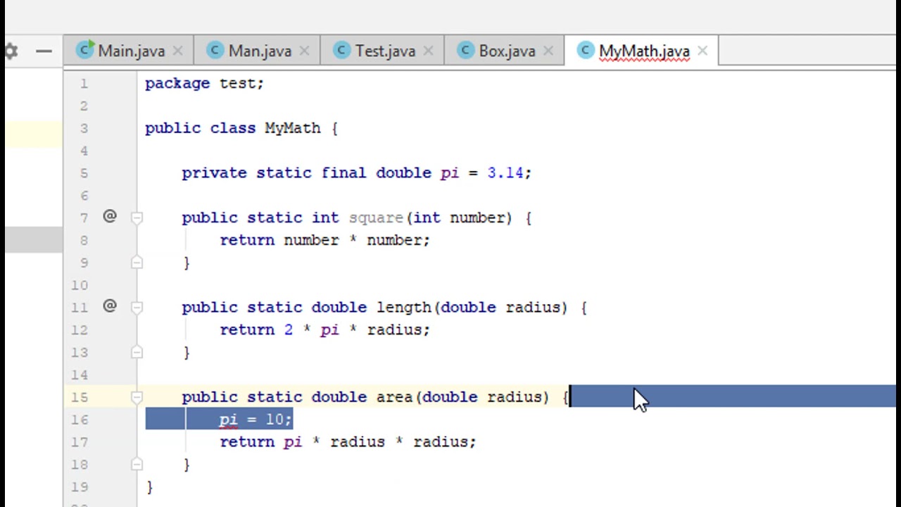Collapse the length method at line 11
Image resolution: width=901 pixels, height=507 pixels.
[x=137, y=307]
